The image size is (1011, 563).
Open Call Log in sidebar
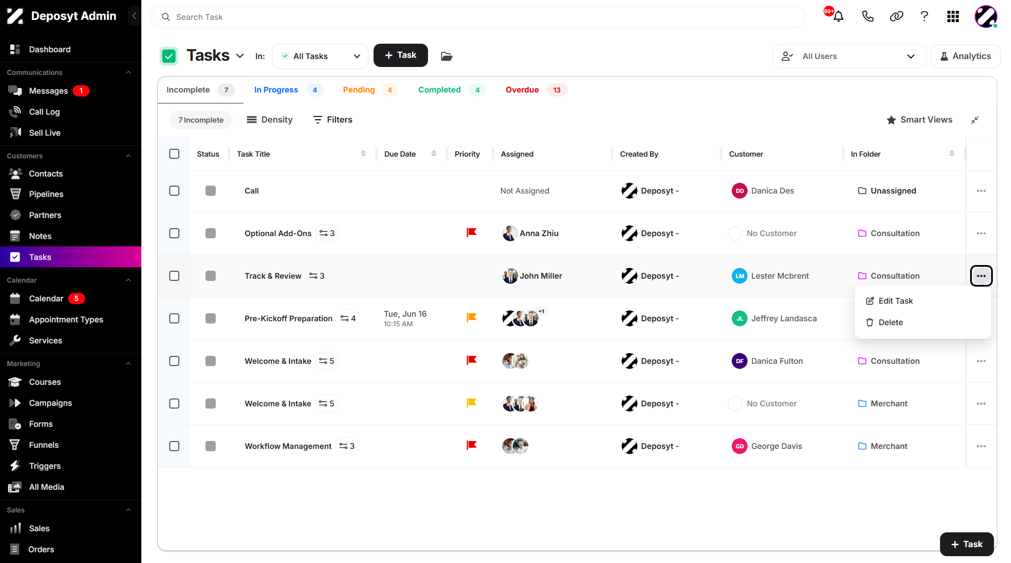point(44,112)
